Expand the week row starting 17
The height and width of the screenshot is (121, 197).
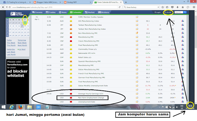pyautogui.click(x=7, y=32)
